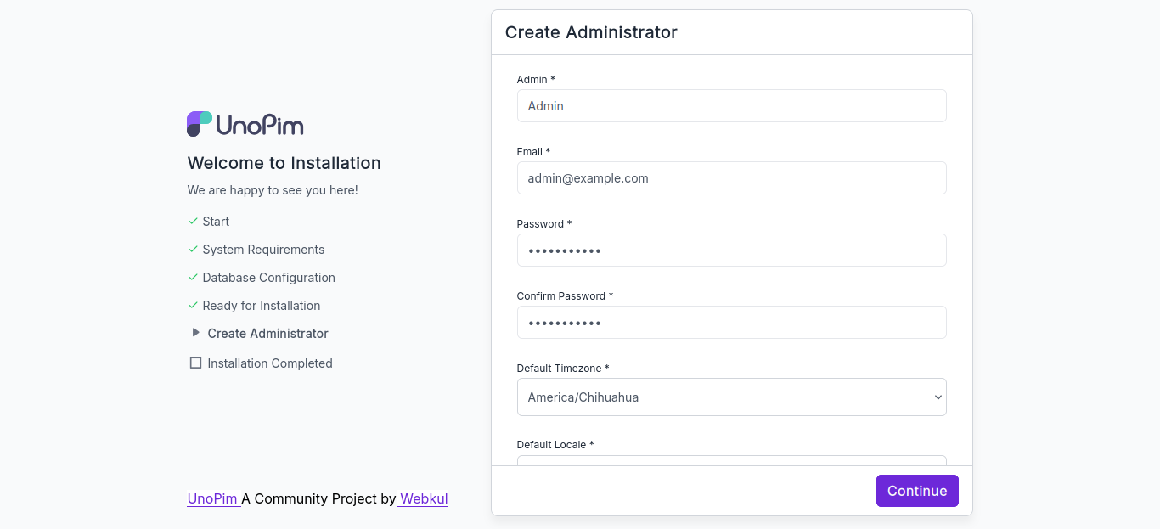Click the Continue button

pyautogui.click(x=917, y=491)
